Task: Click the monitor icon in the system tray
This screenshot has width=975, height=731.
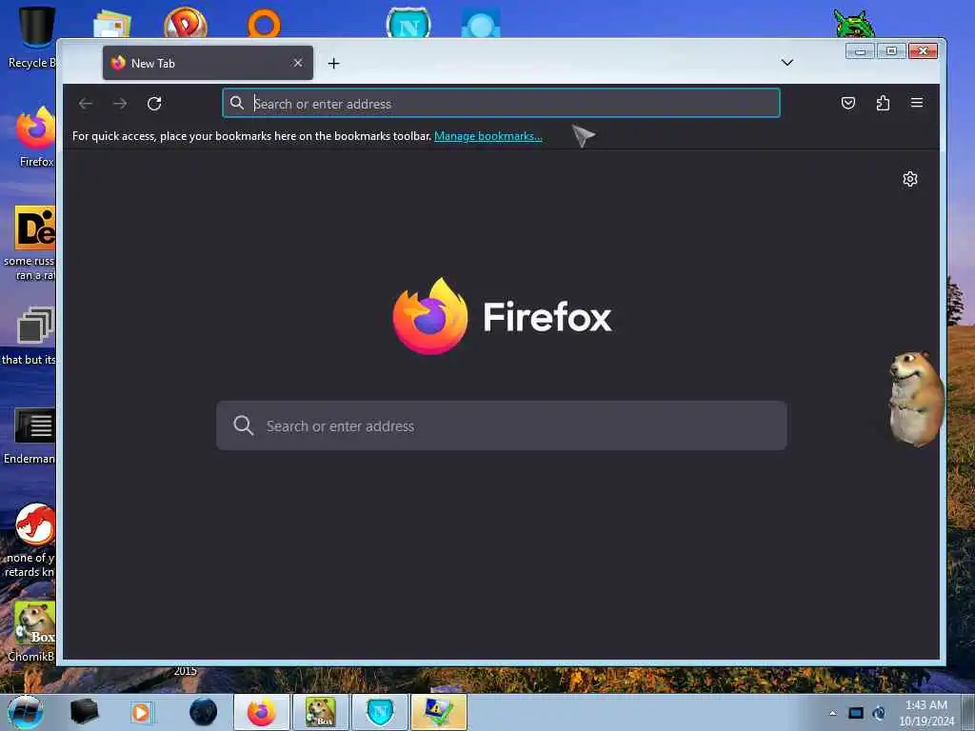Action: 856,713
